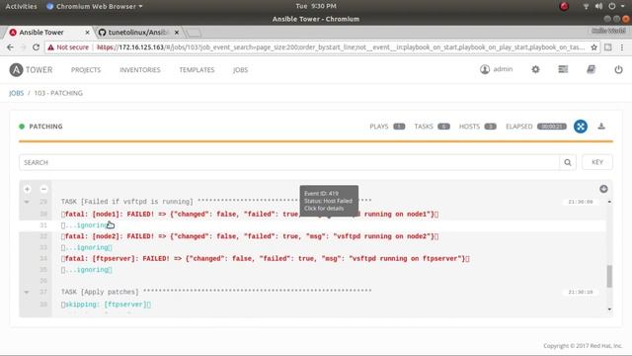Viewport: 632px width, 356px height.
Task: Open the system clock calendar
Action: coord(316,6)
